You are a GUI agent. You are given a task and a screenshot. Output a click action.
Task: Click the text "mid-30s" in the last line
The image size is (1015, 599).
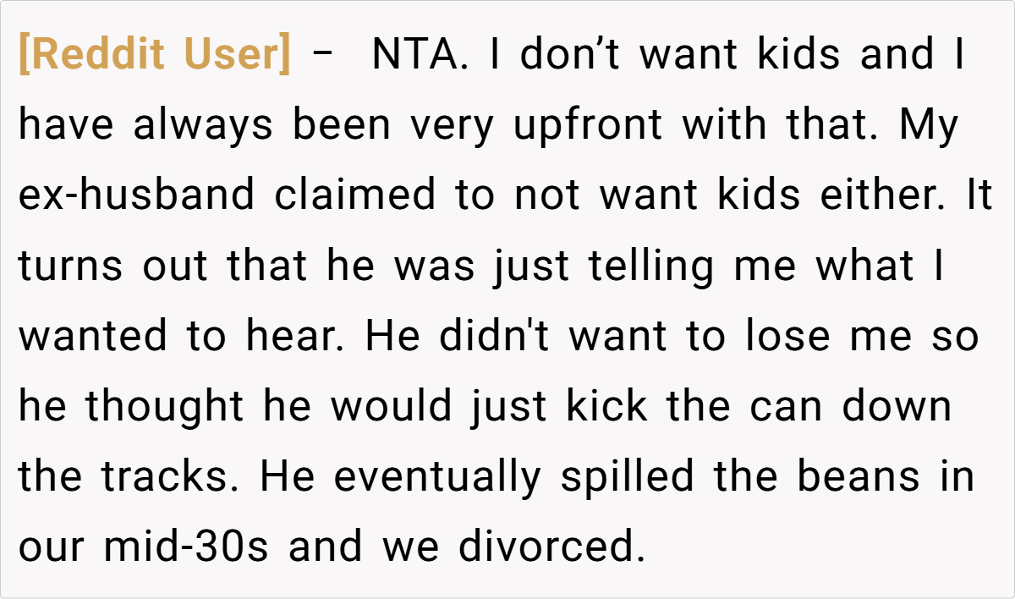pos(187,547)
